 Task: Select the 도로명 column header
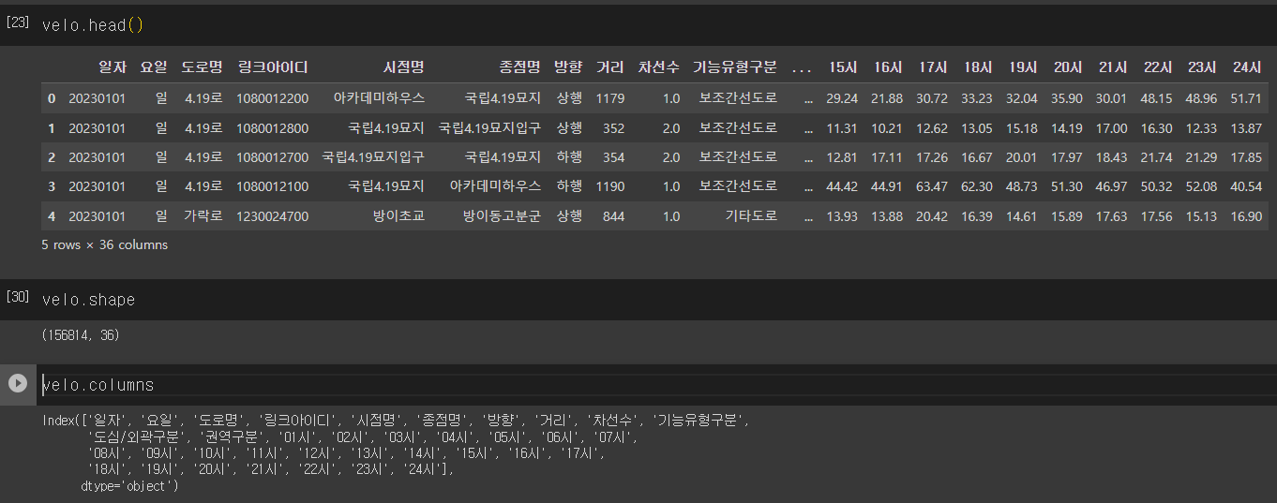202,67
